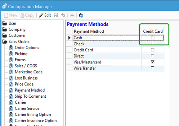
Task: Open Carrier Service in the tree
Action: coord(27,108)
